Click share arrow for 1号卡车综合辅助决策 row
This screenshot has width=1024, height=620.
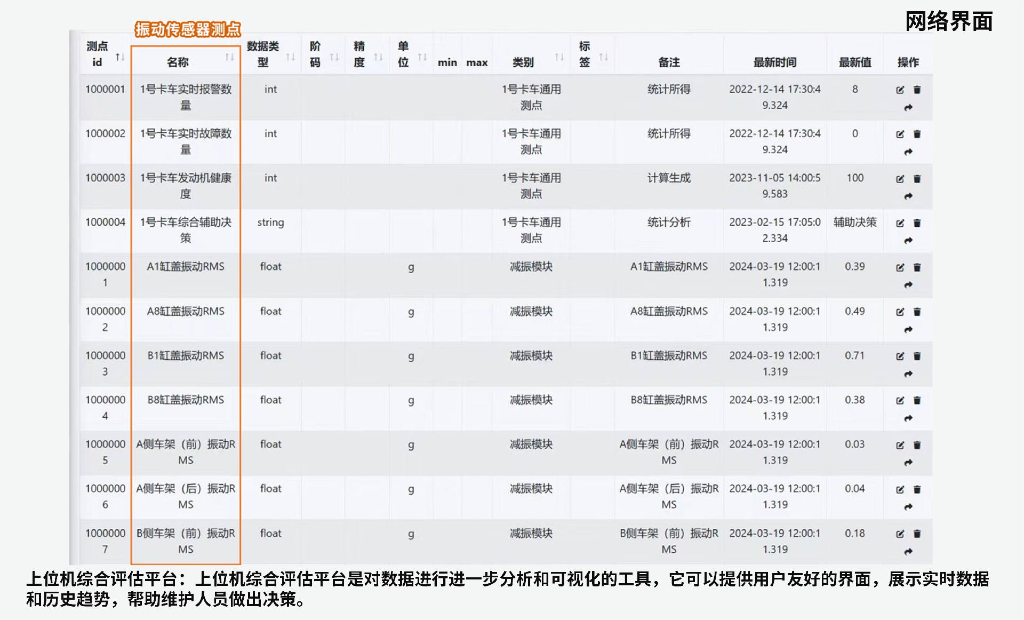(908, 241)
